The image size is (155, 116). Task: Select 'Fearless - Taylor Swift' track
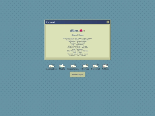tap(77, 43)
